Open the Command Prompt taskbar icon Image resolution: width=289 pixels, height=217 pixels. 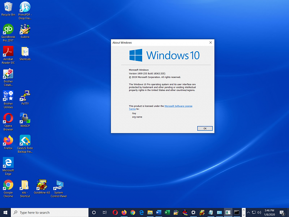237,213
